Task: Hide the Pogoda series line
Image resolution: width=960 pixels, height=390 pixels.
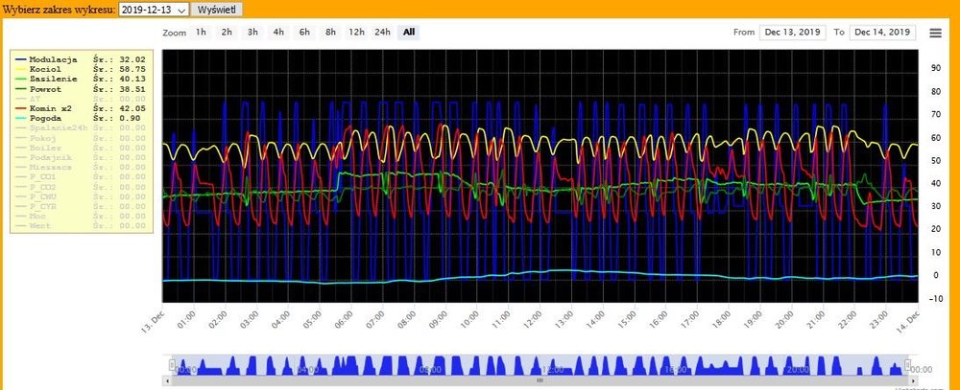Action: tap(47, 119)
